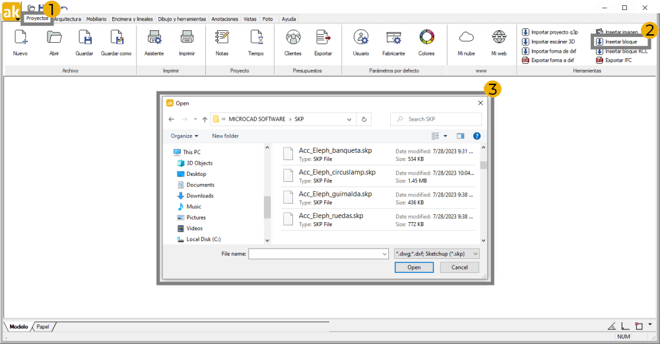Open the Mi web globe icon
This screenshot has width=660, height=344.
pyautogui.click(x=499, y=37)
